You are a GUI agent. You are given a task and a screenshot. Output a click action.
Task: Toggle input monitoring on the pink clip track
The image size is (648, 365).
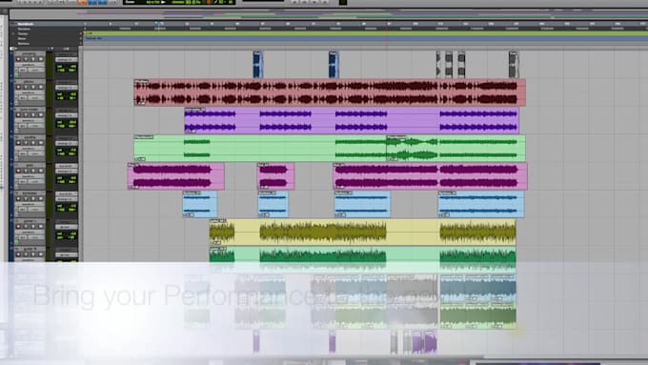coord(26,171)
